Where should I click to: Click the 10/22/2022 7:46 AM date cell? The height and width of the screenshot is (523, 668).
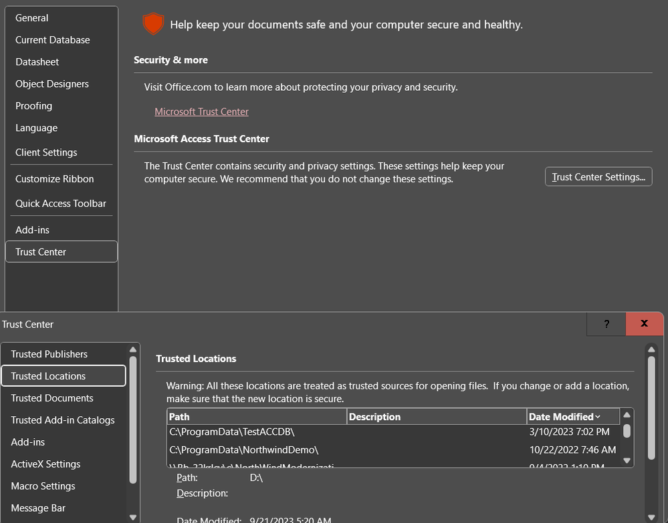pos(572,450)
